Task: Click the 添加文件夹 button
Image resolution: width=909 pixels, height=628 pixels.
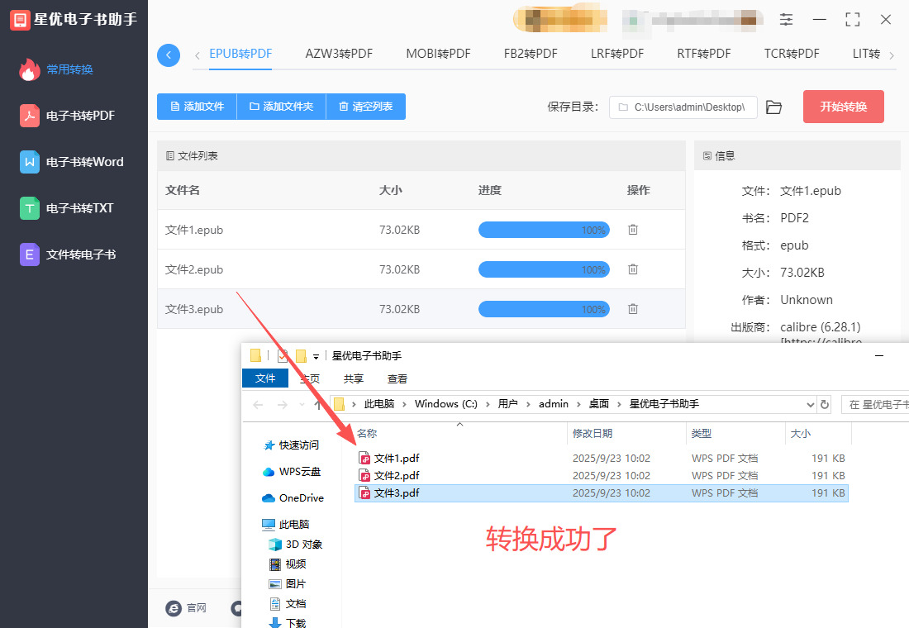Action: coord(281,107)
